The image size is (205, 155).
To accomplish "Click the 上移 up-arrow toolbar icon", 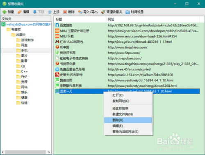I will pyautogui.click(x=50, y=12).
